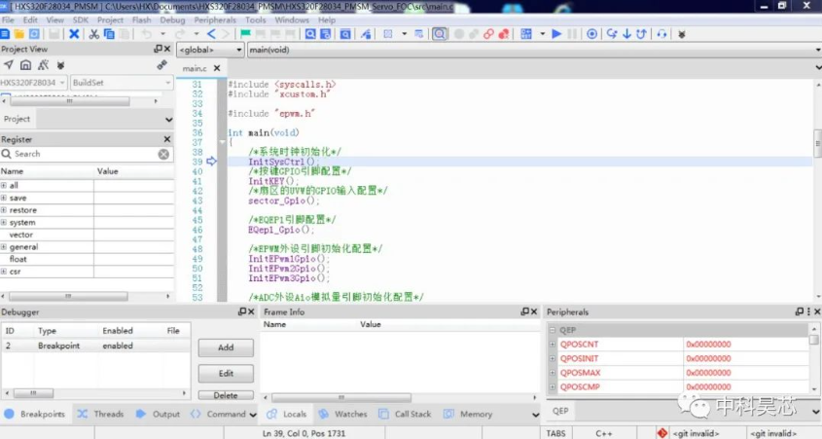Expand the 'general' register group
Image resolution: width=822 pixels, height=439 pixels.
pos(4,247)
